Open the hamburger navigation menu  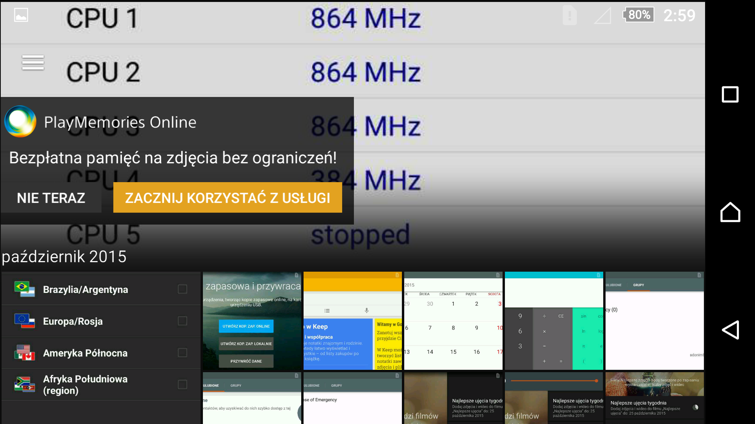[33, 63]
